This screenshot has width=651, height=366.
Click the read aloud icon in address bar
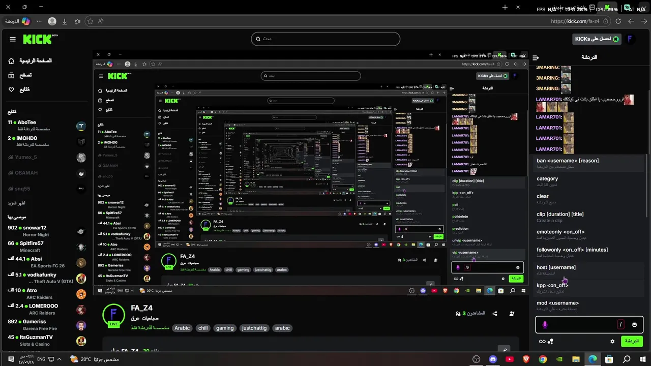pos(101,21)
